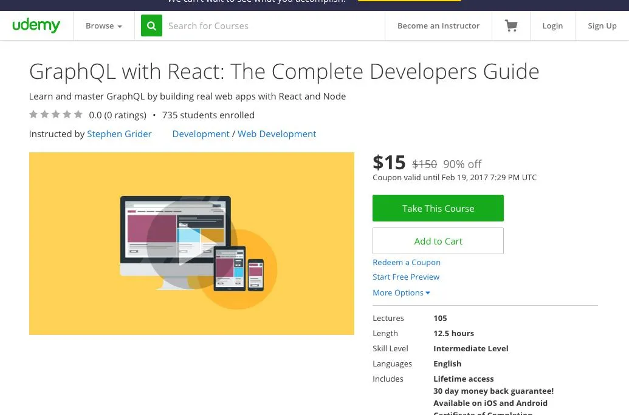
Task: Click the Start Free Preview link
Action: [406, 277]
